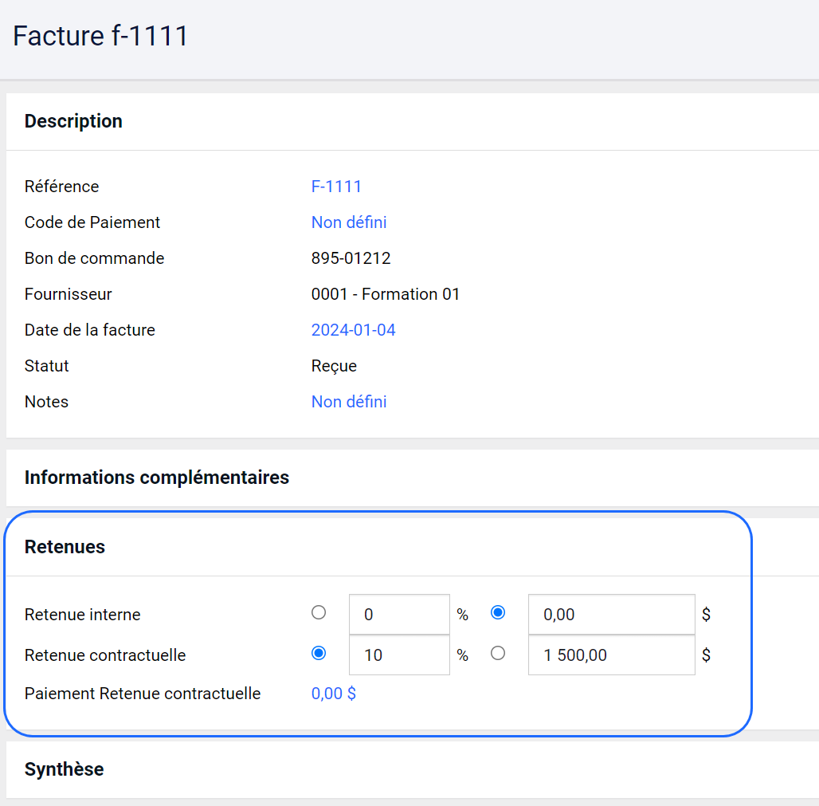This screenshot has width=819, height=806.
Task: Click Retenue interne percent input field
Action: 399,614
